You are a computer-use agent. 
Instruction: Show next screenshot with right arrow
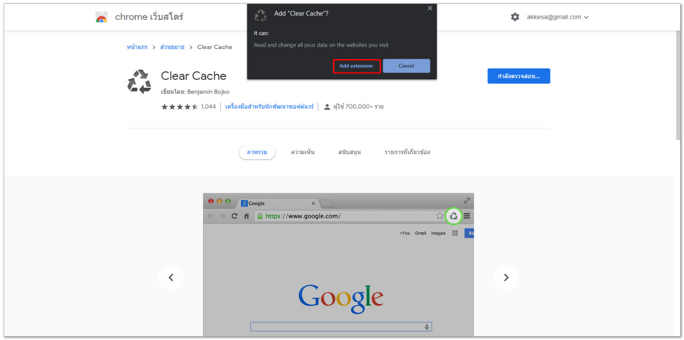click(x=506, y=278)
